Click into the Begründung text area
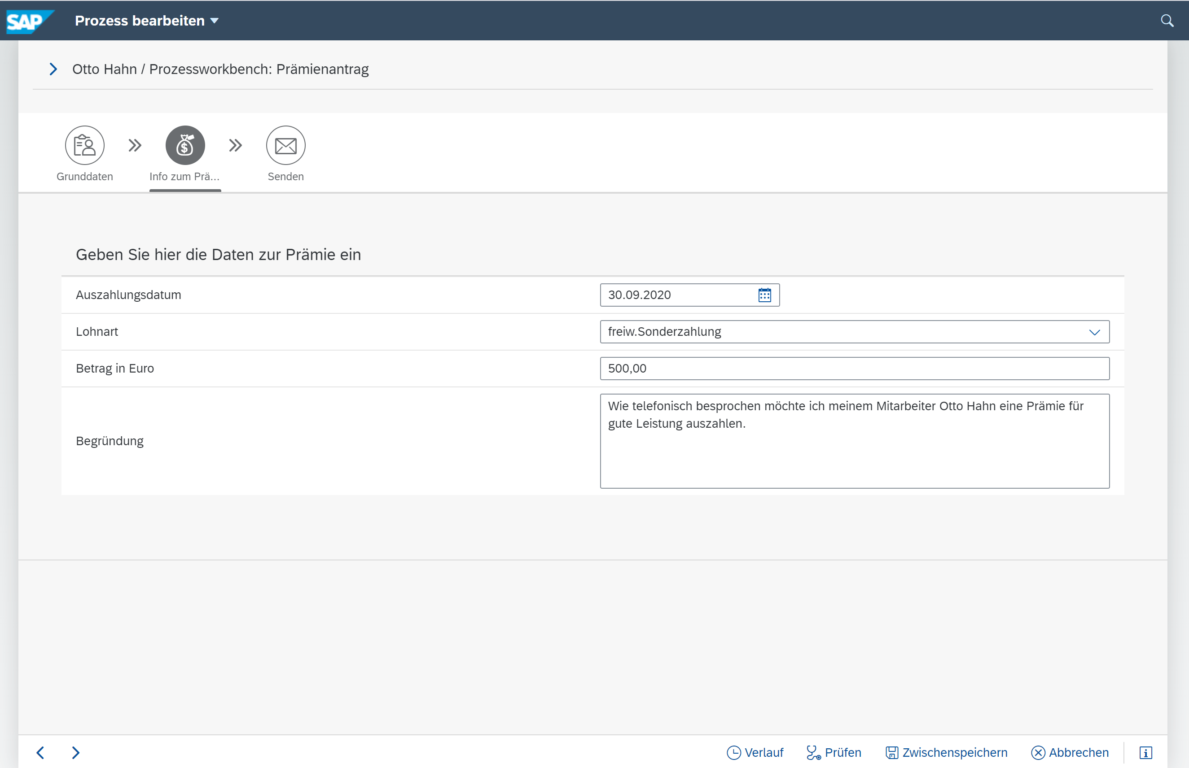1189x768 pixels. [855, 441]
